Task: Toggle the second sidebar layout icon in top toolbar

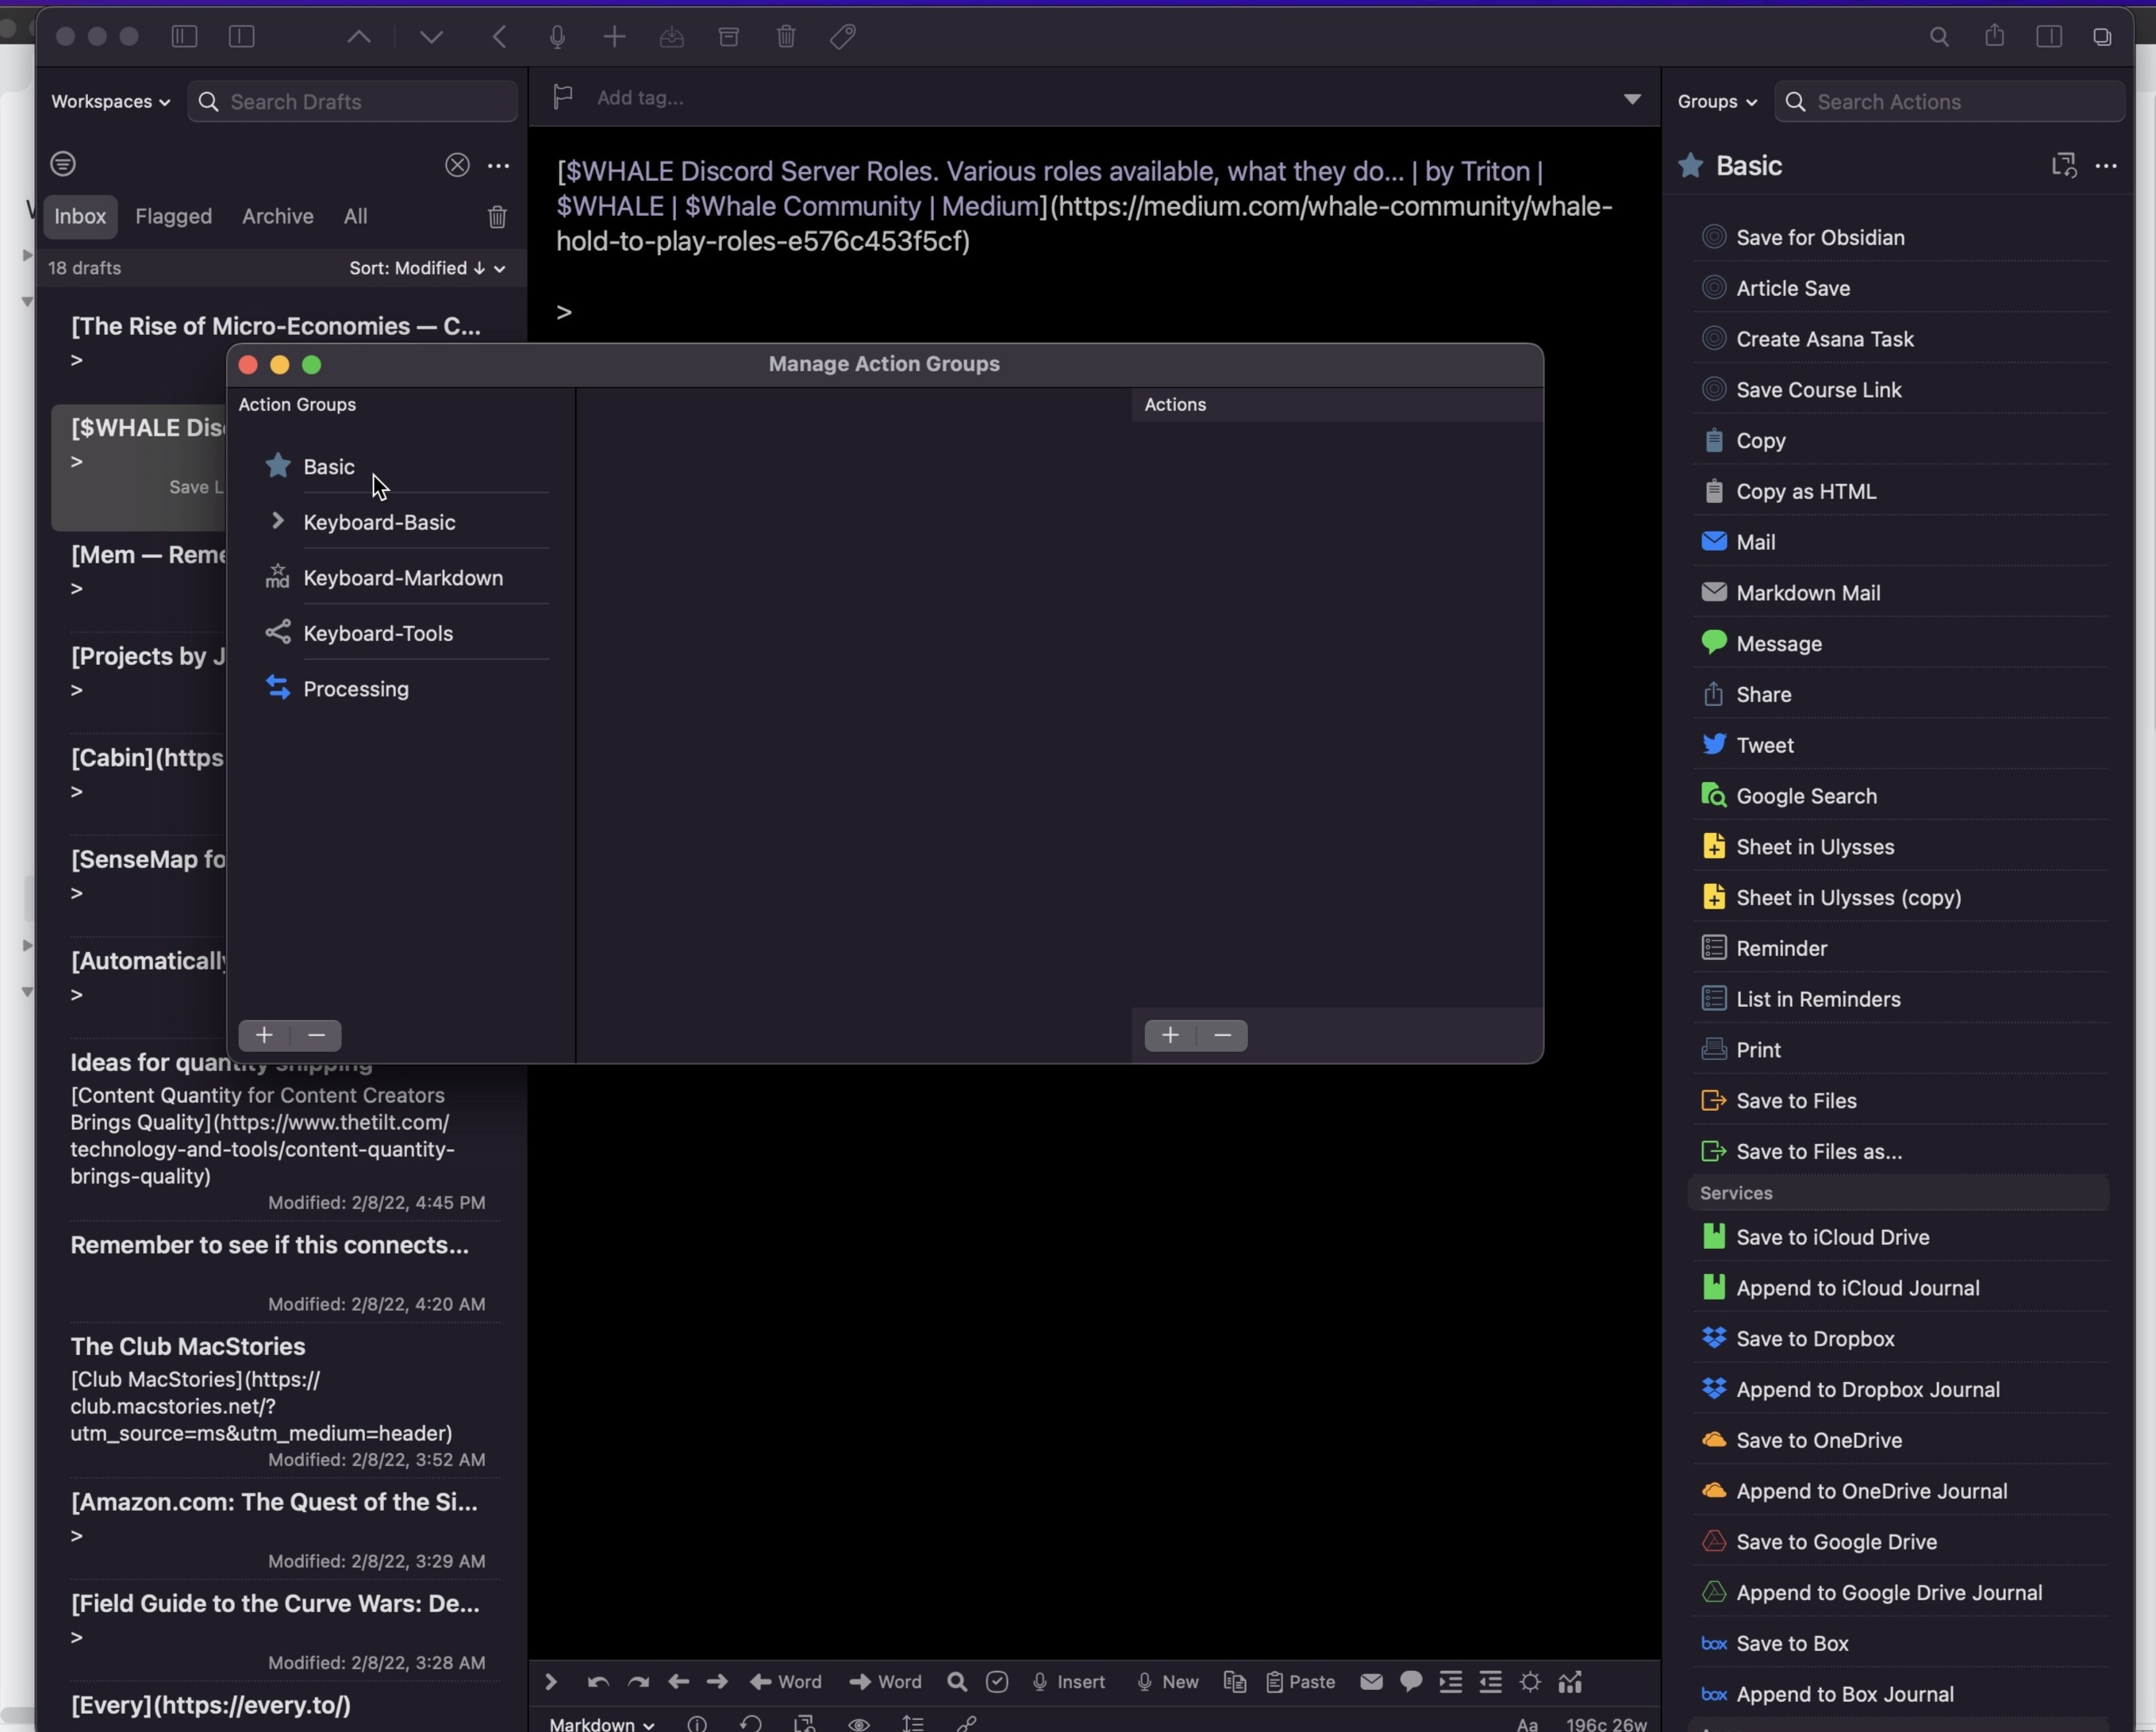Action: pyautogui.click(x=242, y=37)
